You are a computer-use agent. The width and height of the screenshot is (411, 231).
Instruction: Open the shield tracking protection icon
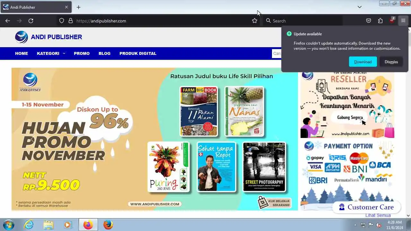[x=62, y=21]
